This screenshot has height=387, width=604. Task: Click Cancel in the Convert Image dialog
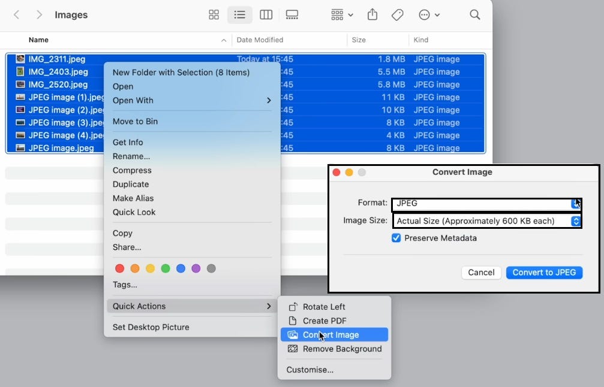(x=481, y=272)
